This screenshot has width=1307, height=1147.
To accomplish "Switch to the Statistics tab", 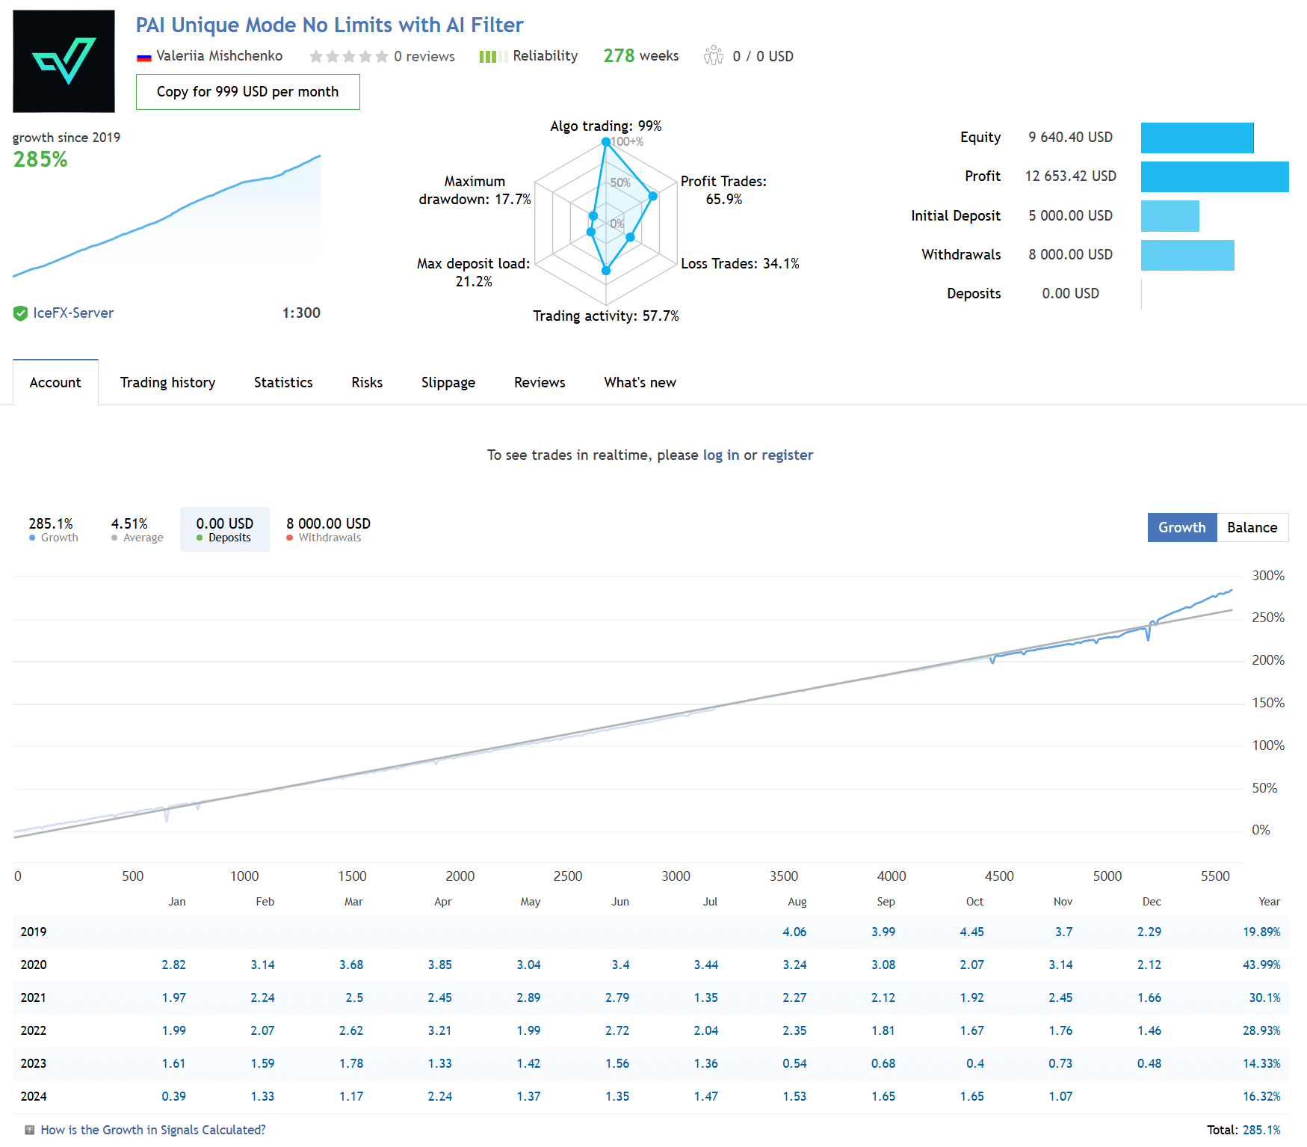I will pos(283,382).
